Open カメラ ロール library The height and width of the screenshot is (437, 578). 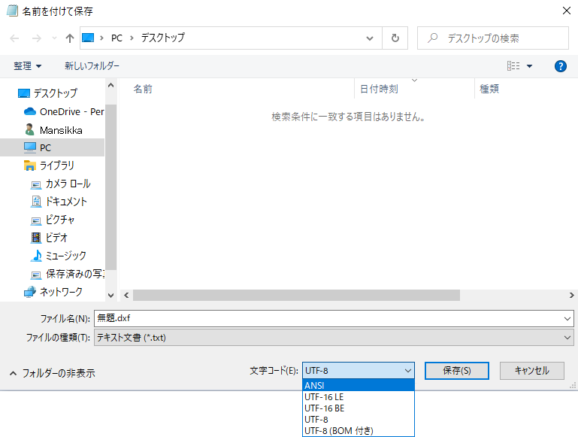tap(61, 184)
